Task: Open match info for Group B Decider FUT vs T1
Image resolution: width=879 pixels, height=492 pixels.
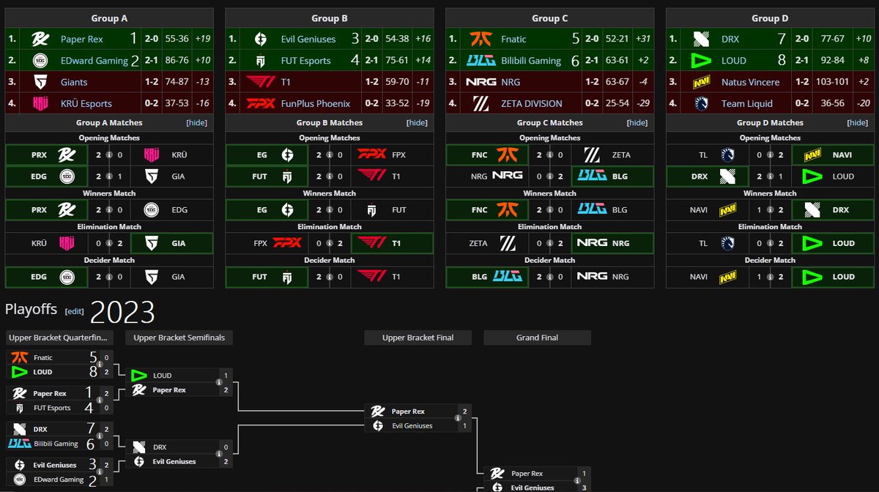Action: (330, 277)
